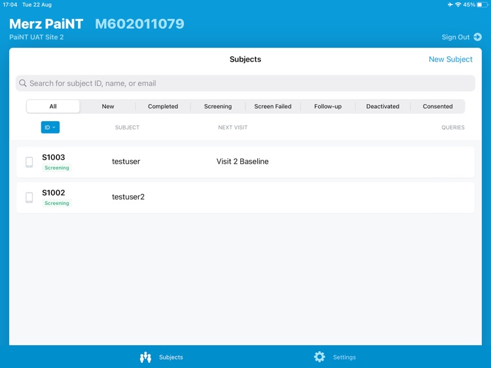
Task: Select the All filter tab
Action: [53, 107]
